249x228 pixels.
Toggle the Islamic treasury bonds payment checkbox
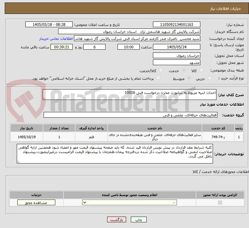pyautogui.click(x=158, y=78)
